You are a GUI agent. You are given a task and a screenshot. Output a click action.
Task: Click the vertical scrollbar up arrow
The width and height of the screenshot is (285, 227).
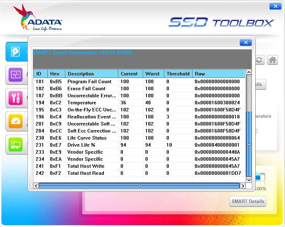tap(249, 72)
